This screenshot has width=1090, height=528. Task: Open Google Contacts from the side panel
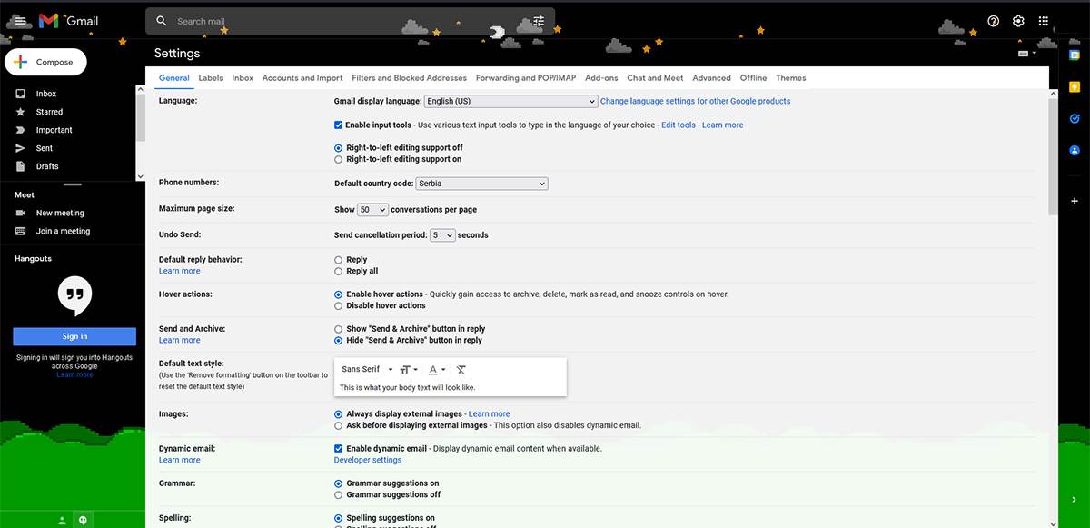1075,148
